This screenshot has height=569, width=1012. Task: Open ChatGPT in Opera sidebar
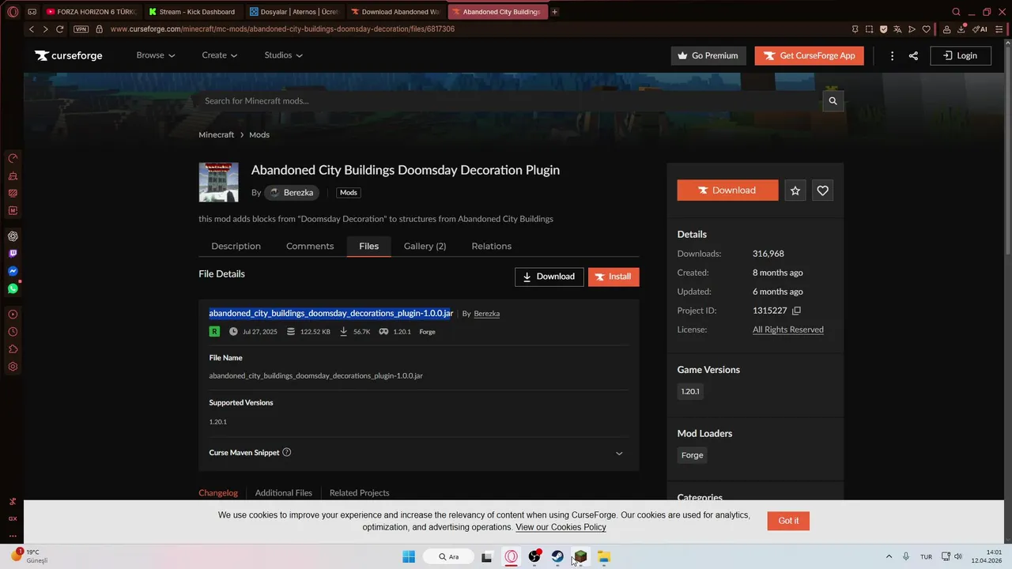[x=13, y=236]
